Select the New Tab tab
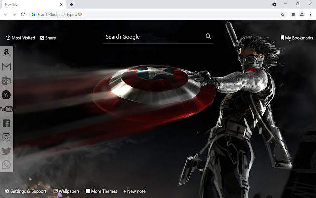 pyautogui.click(x=34, y=4)
